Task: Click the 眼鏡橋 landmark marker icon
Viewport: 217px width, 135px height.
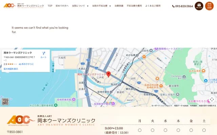Action: coord(151,51)
